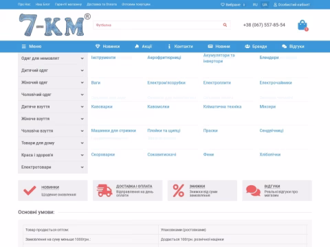The image size is (330, 247).
Task: Click the user icon for Особистий кабінет
Action: coord(275,5)
